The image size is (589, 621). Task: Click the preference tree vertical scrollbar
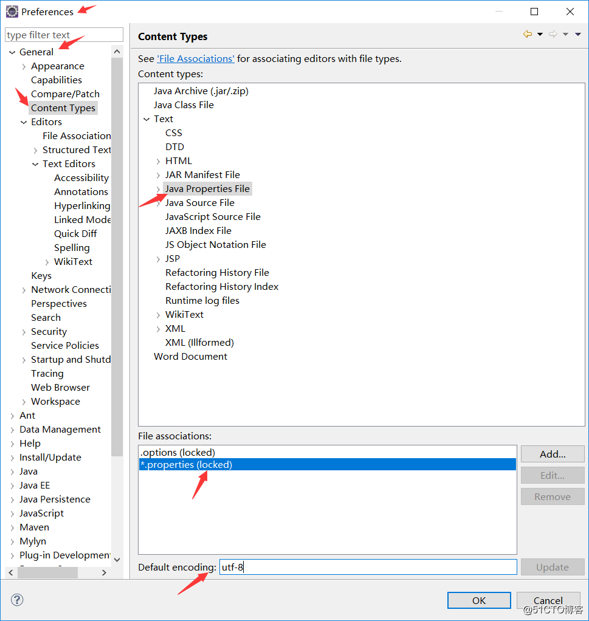pos(117,256)
